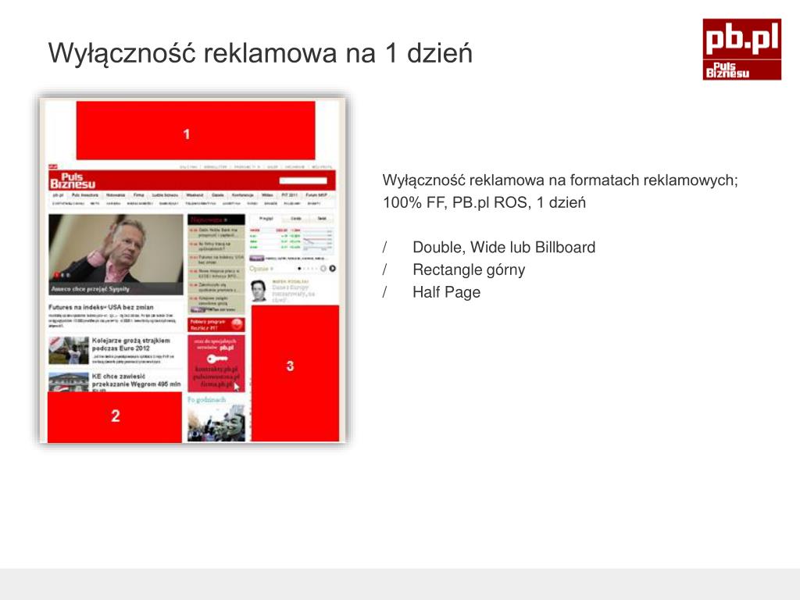Open the Weekend menu item
The height and width of the screenshot is (600, 800).
coord(195,195)
